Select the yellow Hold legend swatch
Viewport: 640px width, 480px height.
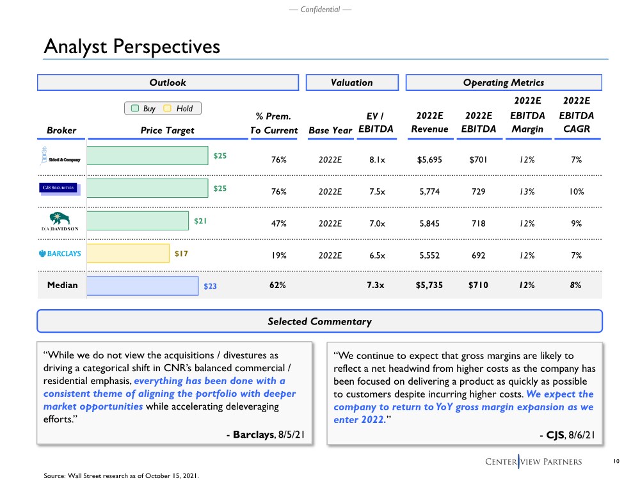tap(168, 109)
